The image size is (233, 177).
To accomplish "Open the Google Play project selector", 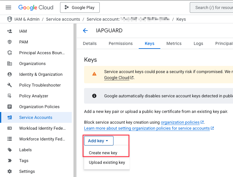I will click(80, 7).
